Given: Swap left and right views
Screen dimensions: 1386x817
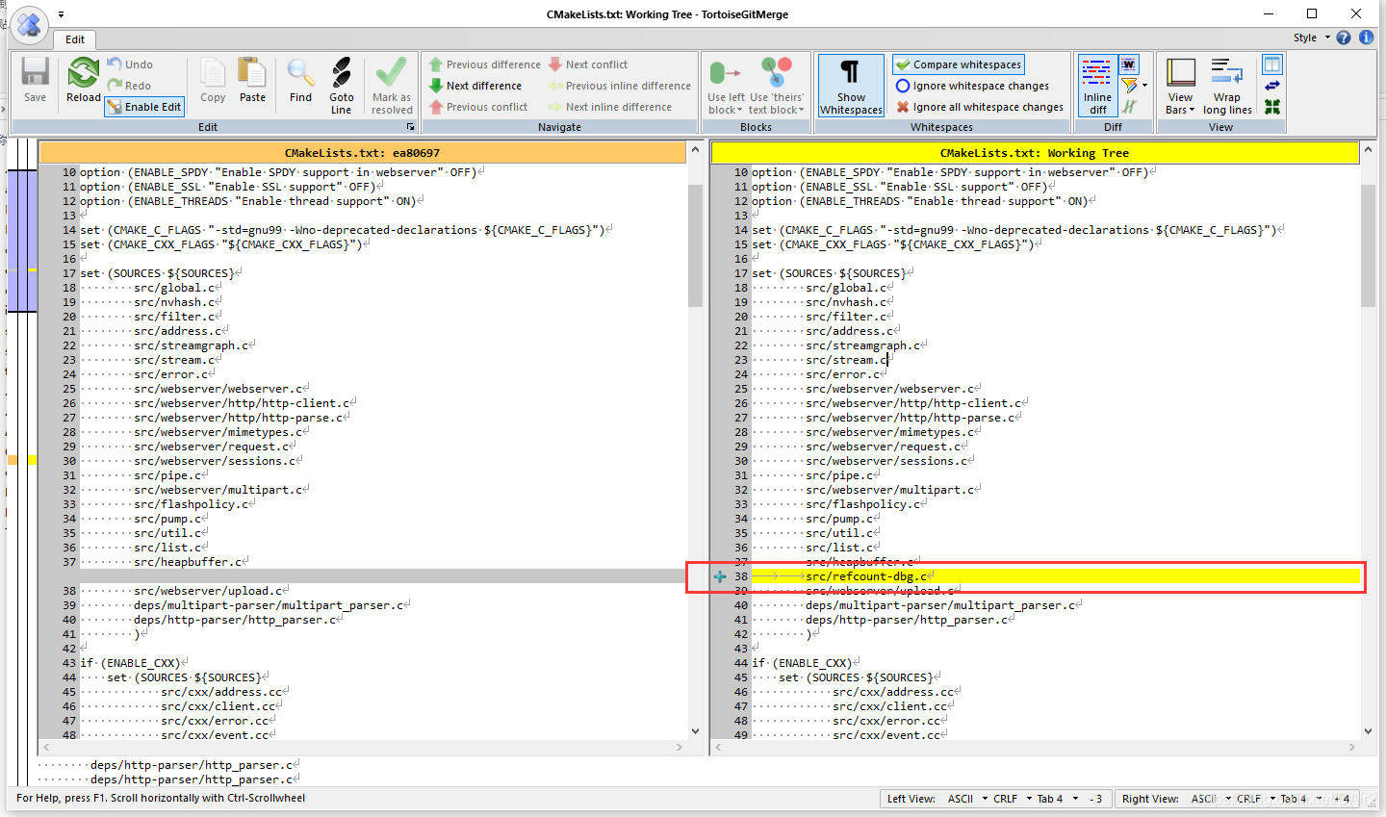Looking at the screenshot, I should click(1272, 86).
